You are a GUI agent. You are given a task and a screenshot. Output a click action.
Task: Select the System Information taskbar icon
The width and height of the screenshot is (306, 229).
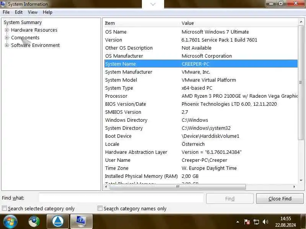(81, 222)
